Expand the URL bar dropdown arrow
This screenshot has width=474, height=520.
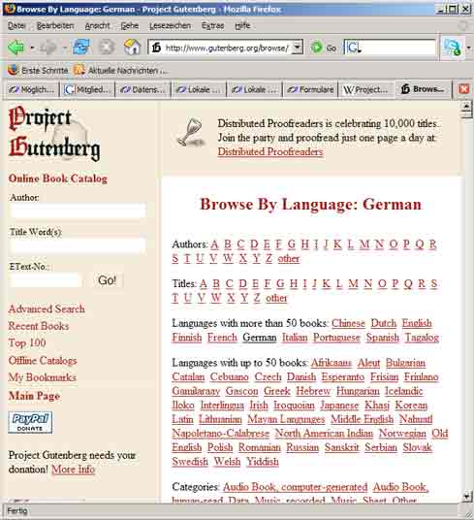pos(298,48)
